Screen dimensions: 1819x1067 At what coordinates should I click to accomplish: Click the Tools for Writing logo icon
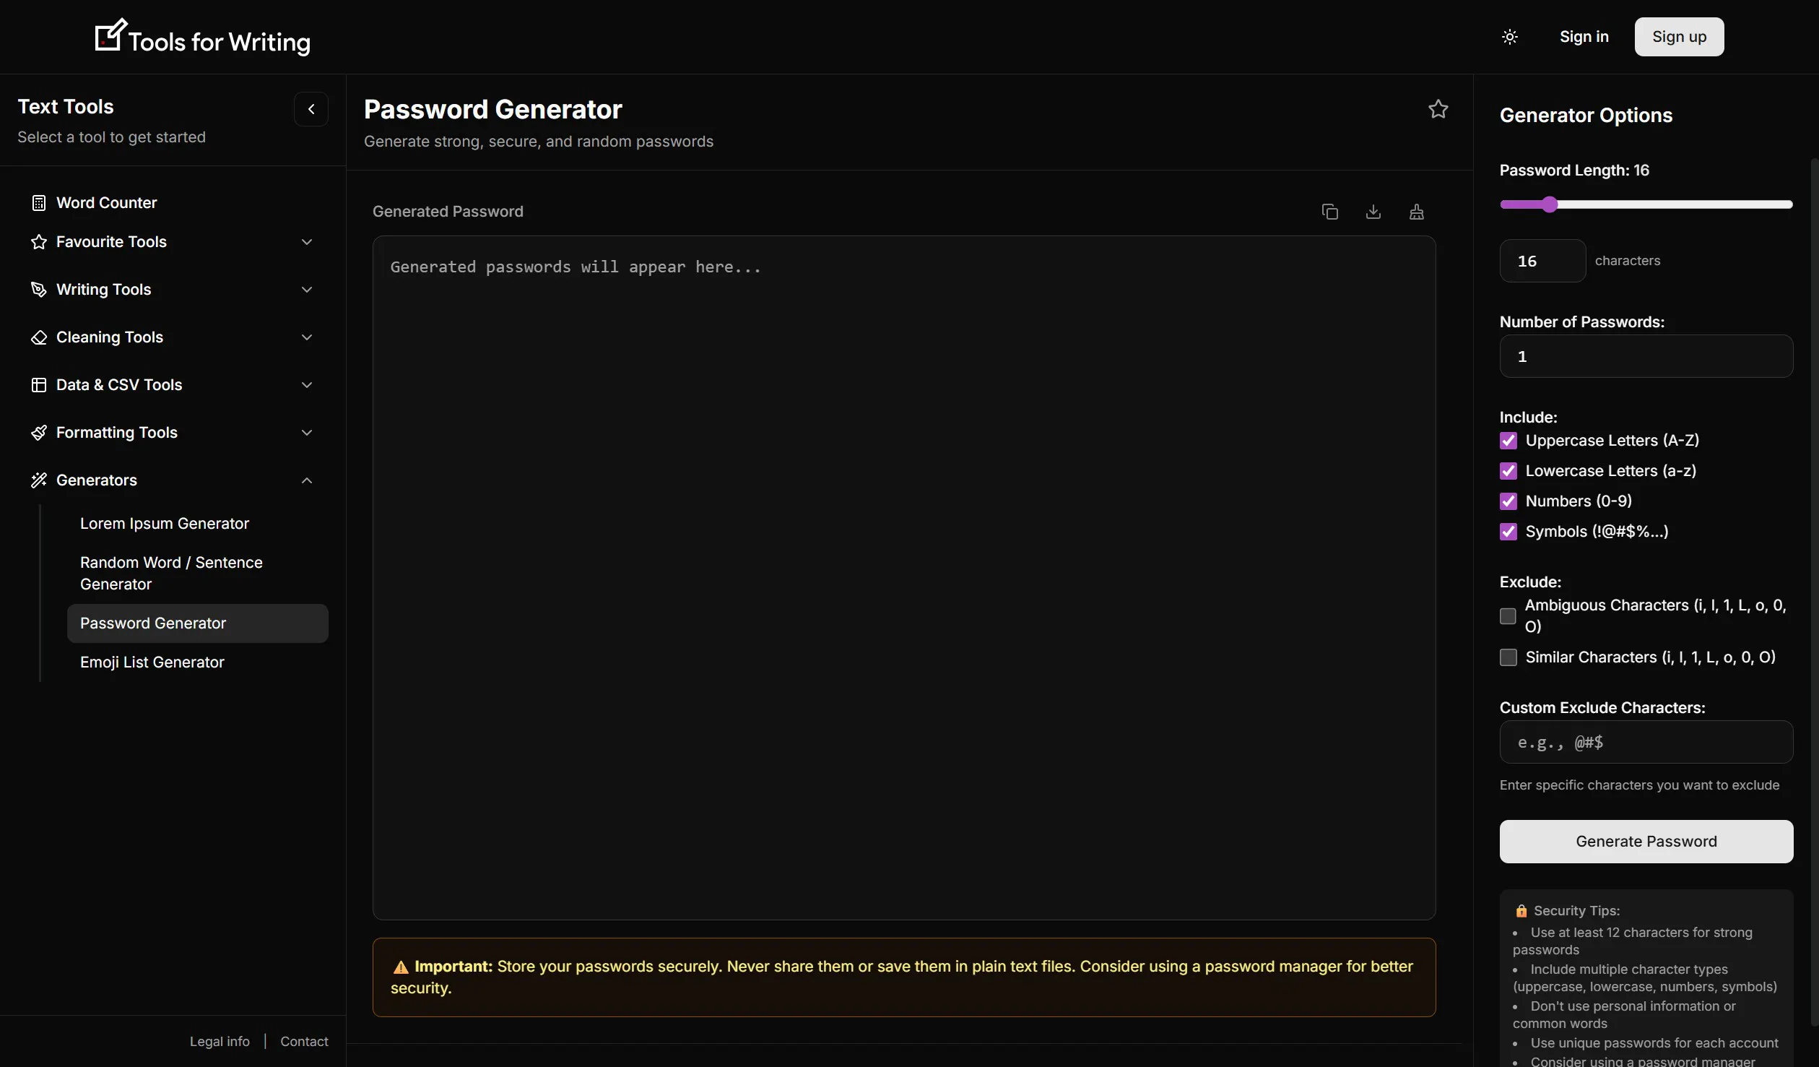111,35
